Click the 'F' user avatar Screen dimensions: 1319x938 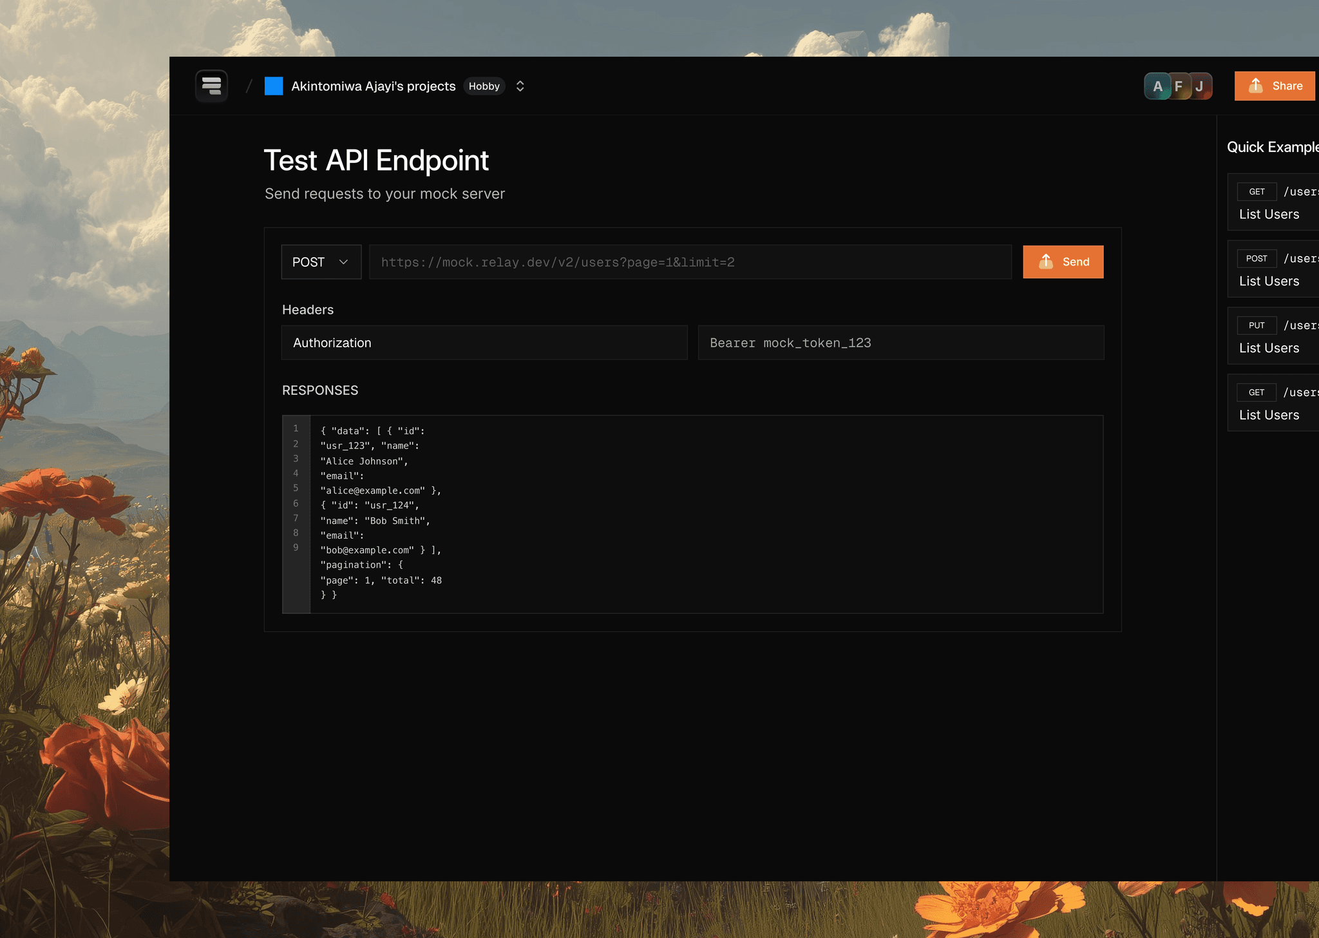pyautogui.click(x=1179, y=86)
